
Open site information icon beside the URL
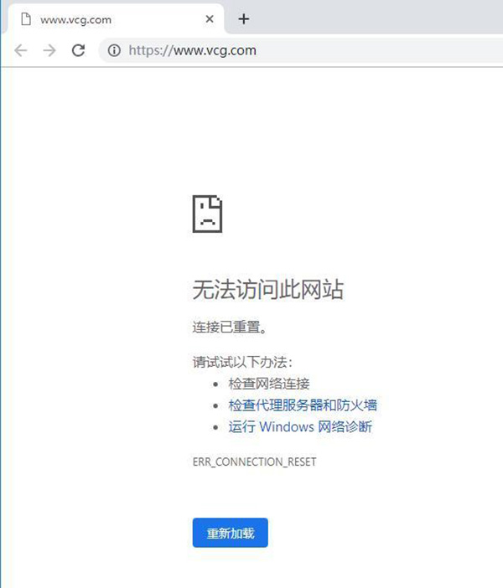(113, 50)
